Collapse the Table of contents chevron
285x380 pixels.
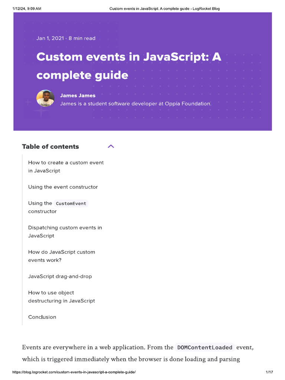click(x=111, y=147)
